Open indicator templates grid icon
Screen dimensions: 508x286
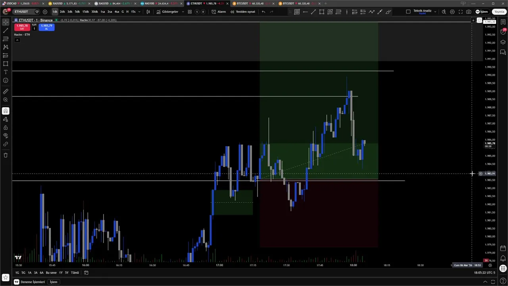coord(190,12)
